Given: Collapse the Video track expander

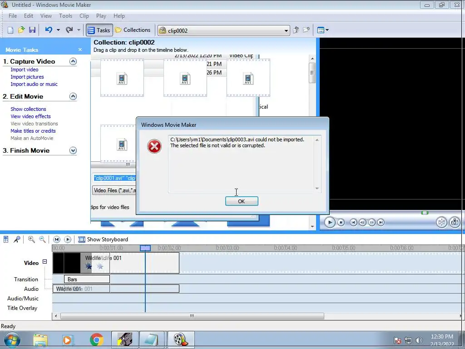Looking at the screenshot, I should (x=45, y=262).
